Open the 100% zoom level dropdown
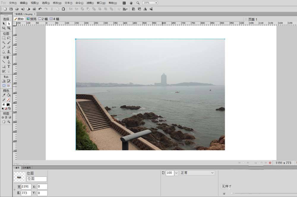This screenshot has width=297, height=197. point(156,3)
